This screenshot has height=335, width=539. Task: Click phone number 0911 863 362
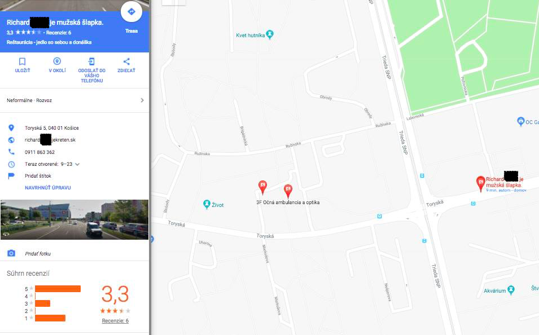point(40,152)
